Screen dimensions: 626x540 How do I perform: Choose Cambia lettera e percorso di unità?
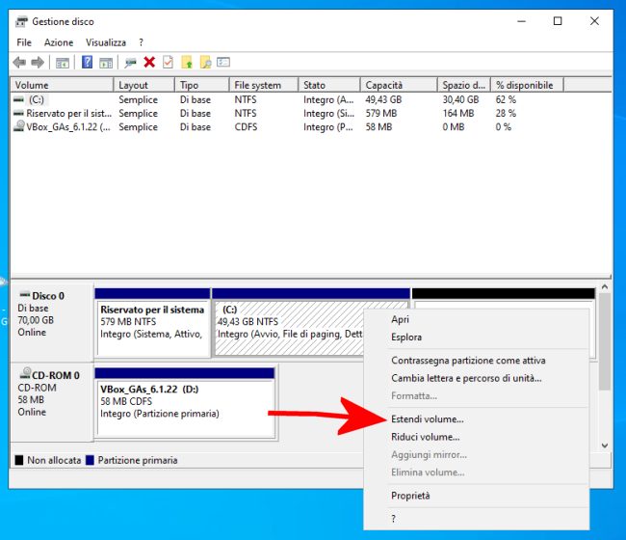point(466,378)
